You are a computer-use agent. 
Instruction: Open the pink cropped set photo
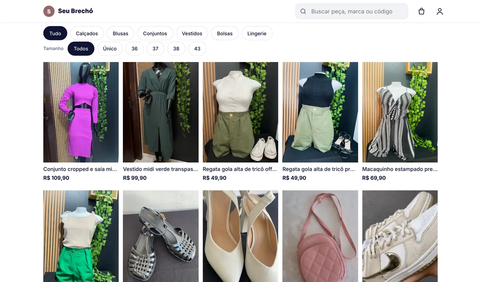[x=81, y=112]
